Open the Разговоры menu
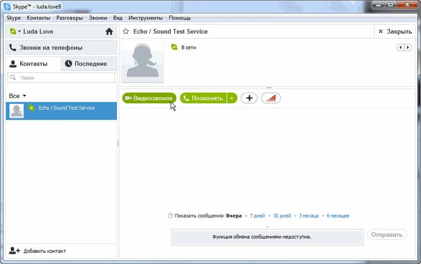The image size is (421, 264). (x=70, y=18)
